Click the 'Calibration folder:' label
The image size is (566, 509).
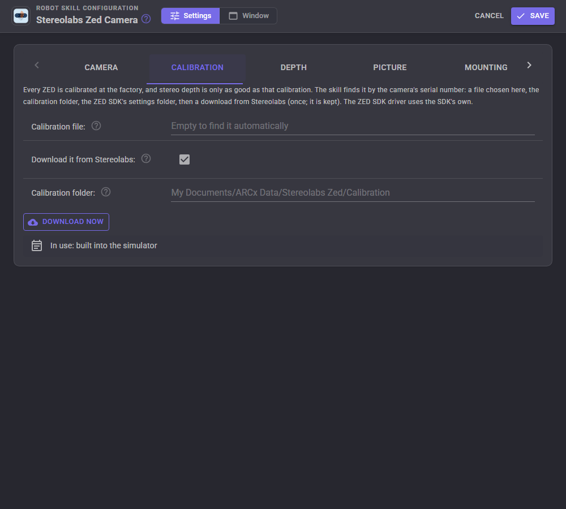point(63,193)
